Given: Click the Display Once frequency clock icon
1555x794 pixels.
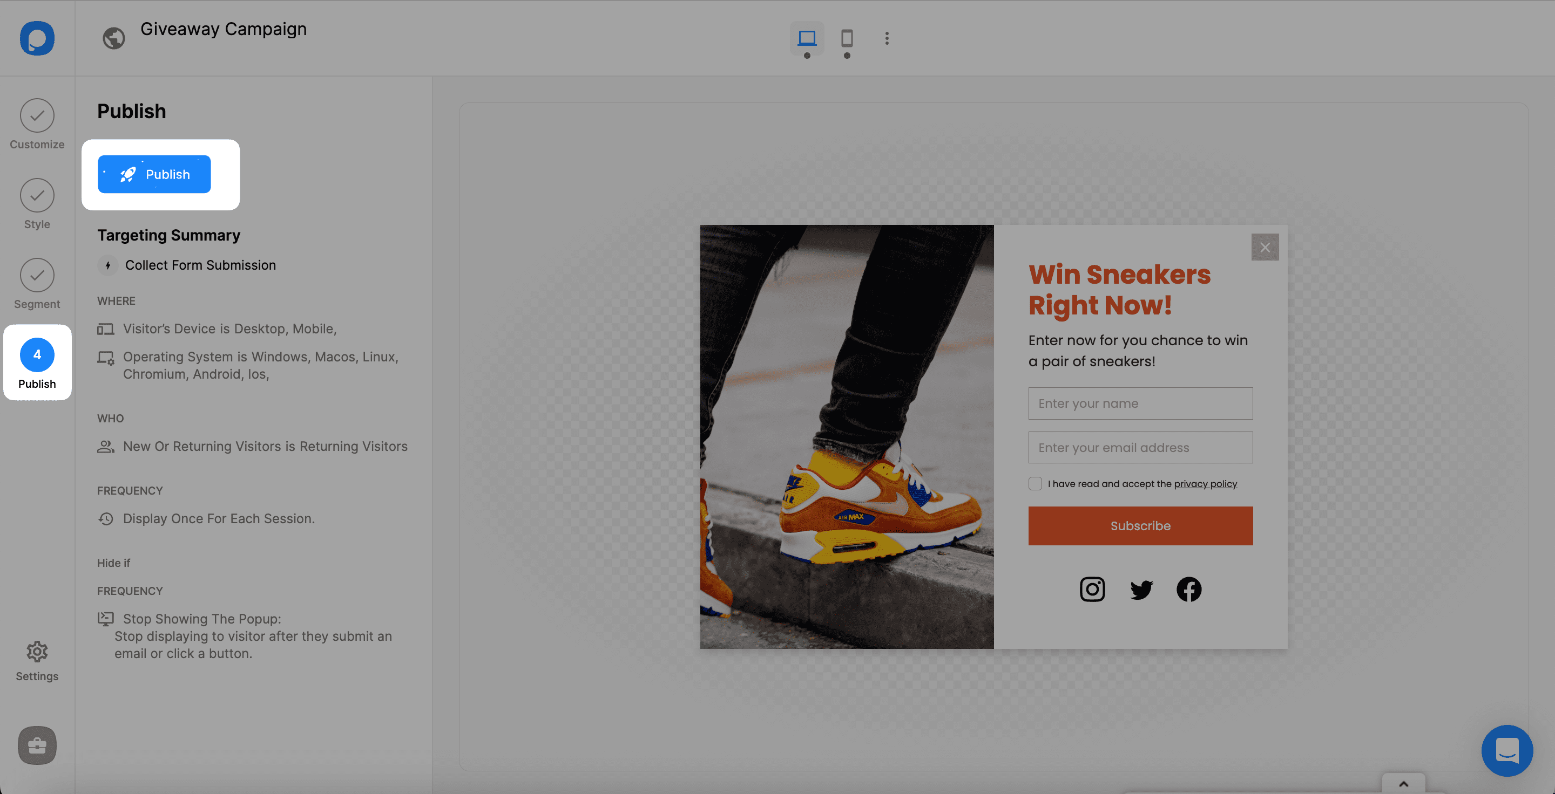Looking at the screenshot, I should point(106,518).
